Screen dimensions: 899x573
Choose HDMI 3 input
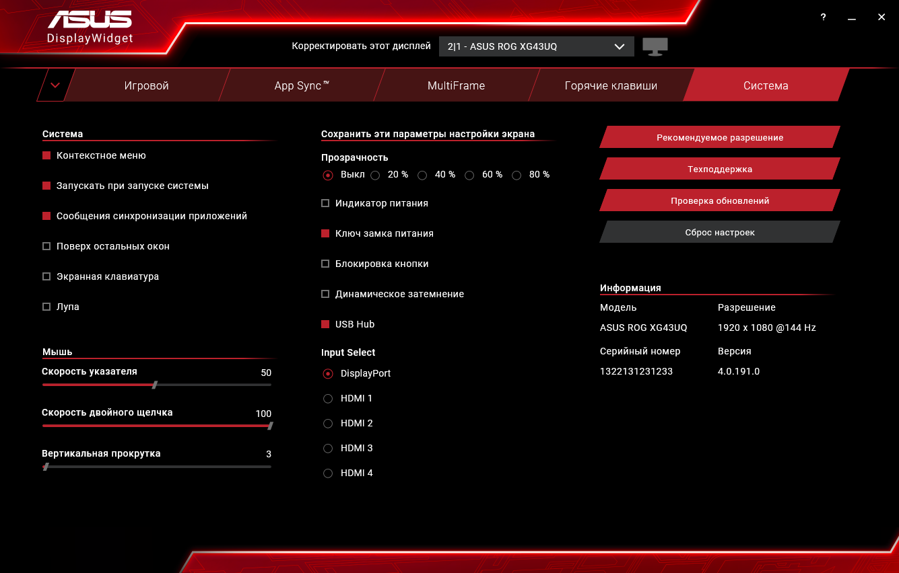pos(328,449)
